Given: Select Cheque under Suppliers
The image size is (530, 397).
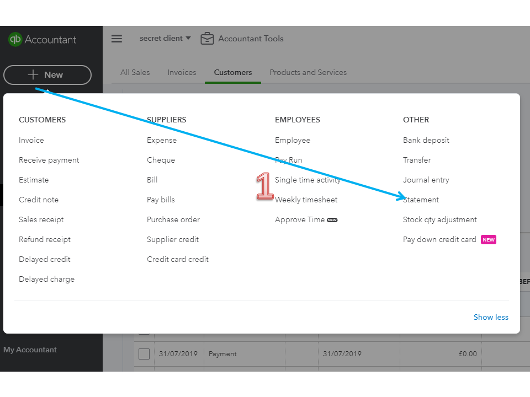Looking at the screenshot, I should click(161, 160).
